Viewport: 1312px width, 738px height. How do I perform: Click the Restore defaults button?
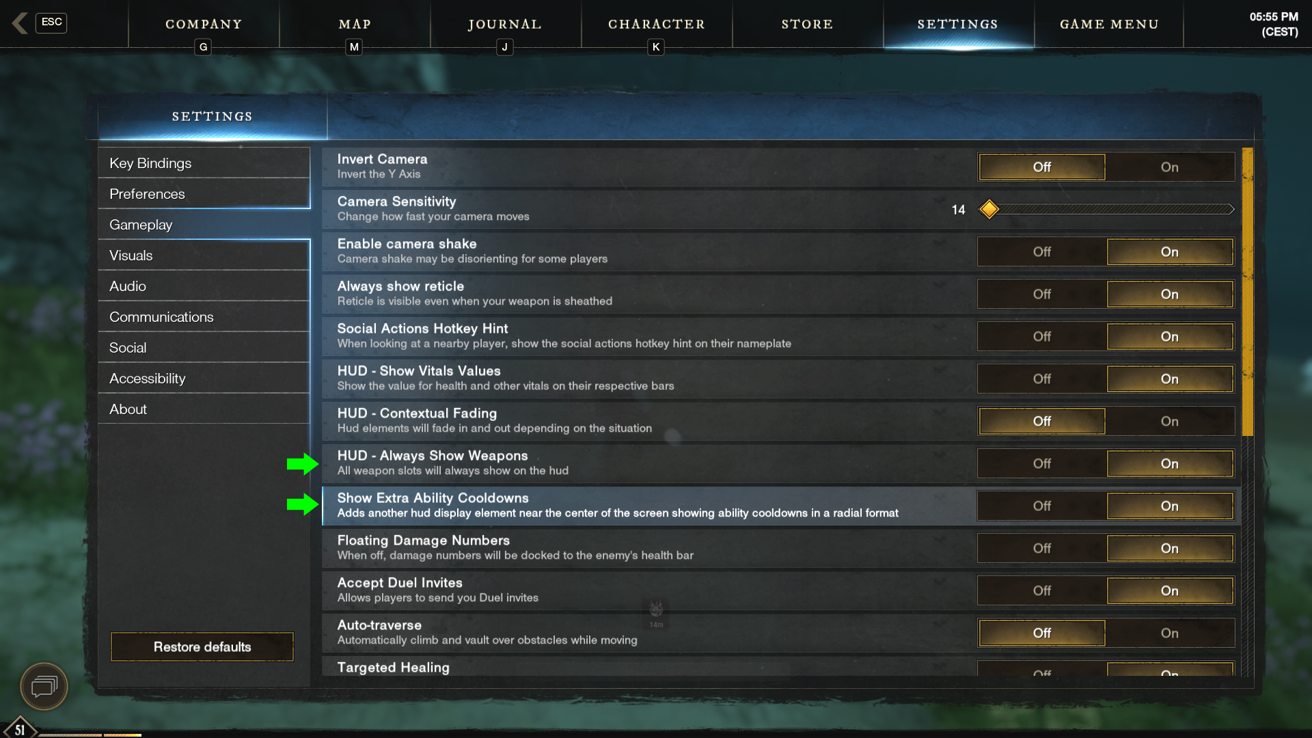point(202,646)
